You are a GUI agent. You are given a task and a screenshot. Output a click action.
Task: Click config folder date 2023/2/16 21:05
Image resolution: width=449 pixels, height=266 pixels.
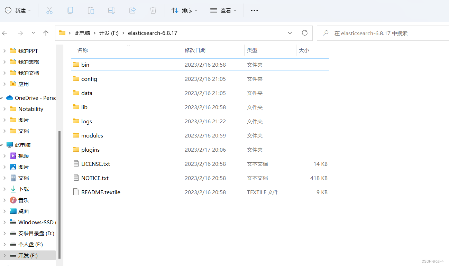(x=205, y=79)
